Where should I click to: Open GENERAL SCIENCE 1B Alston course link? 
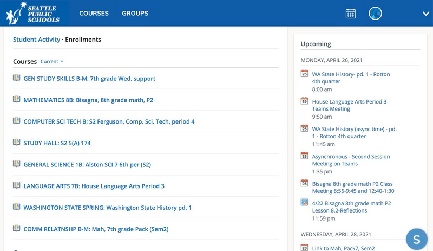coord(87,165)
